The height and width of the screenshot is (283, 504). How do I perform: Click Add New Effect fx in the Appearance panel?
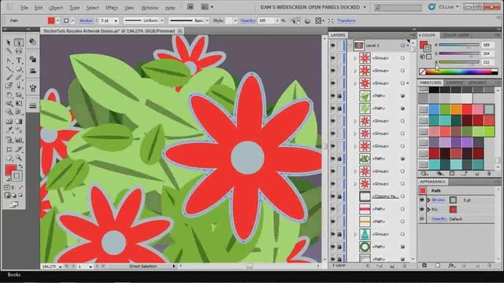451,266
